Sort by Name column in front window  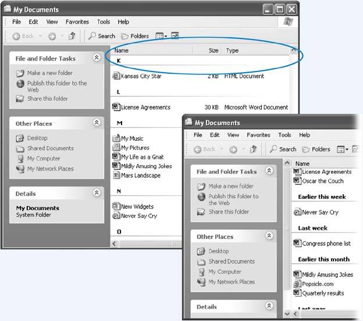point(324,163)
